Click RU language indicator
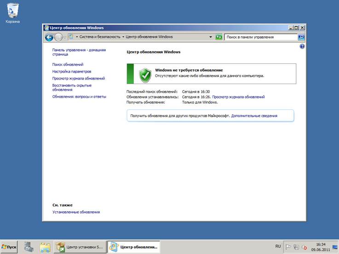Image resolution: width=339 pixels, height=254 pixels. click(278, 247)
